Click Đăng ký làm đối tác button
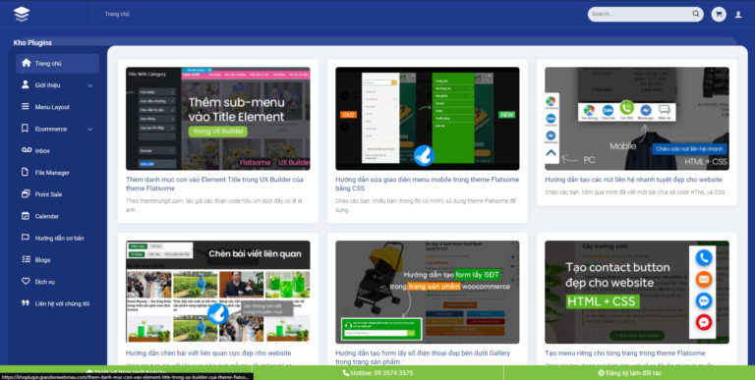Screen dimensions: 755x380 coord(630,373)
